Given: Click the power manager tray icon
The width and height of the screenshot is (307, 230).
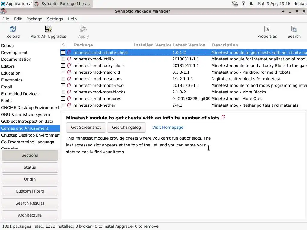Looking at the screenshot, I should [243, 4].
